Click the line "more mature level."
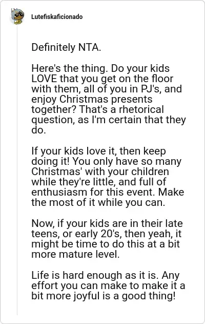This screenshot has width=205, height=324. [x=75, y=254]
